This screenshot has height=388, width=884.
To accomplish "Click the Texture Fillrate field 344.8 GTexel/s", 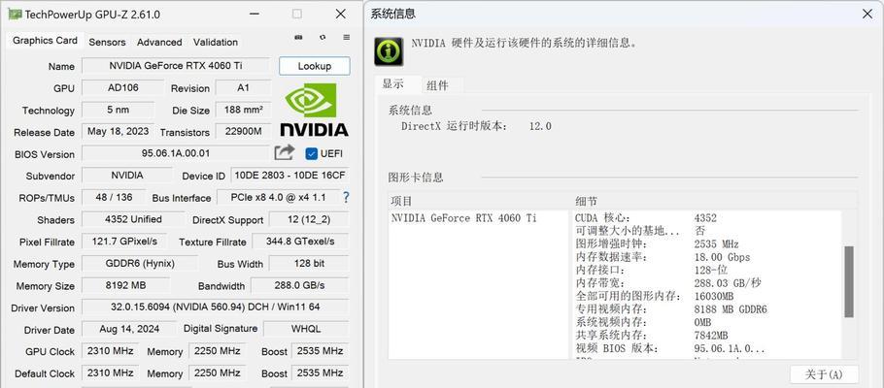I will [300, 242].
